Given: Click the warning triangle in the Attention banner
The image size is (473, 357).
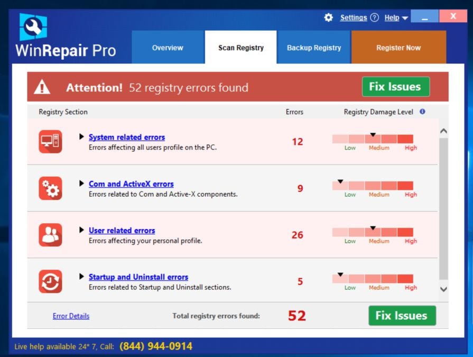Looking at the screenshot, I should [42, 87].
